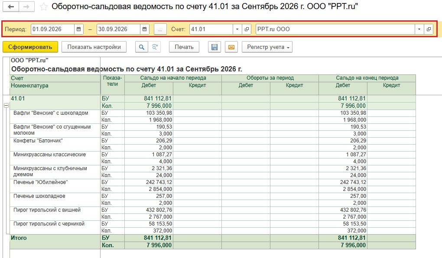The width and height of the screenshot is (442, 258).
Task: Open the account 41.01 card icon
Action: click(247, 29)
